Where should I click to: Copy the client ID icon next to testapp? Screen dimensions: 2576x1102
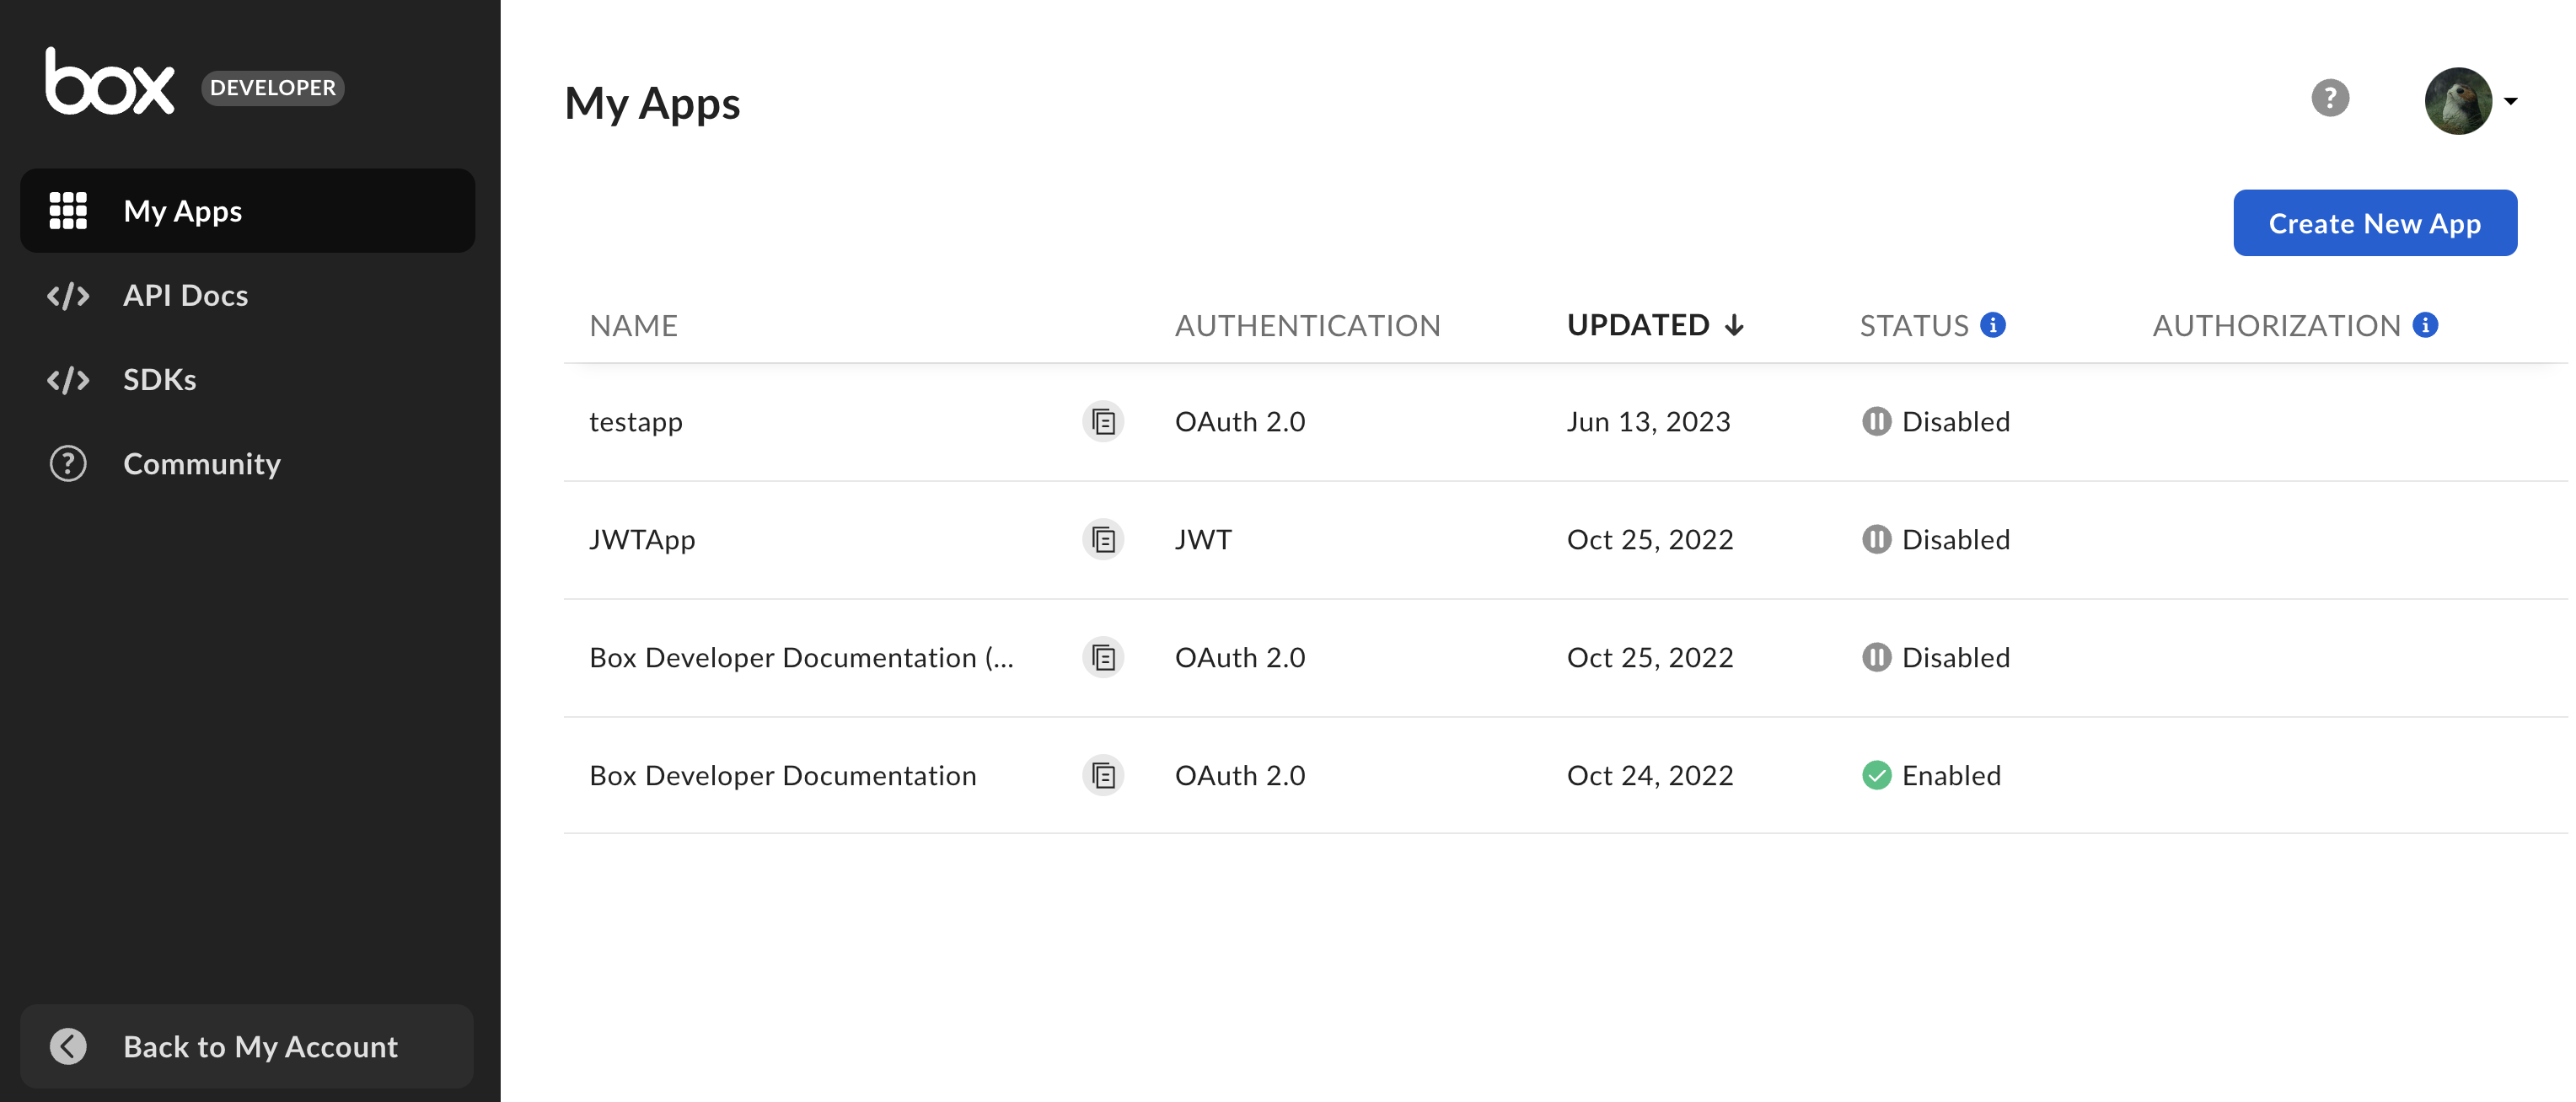1102,420
